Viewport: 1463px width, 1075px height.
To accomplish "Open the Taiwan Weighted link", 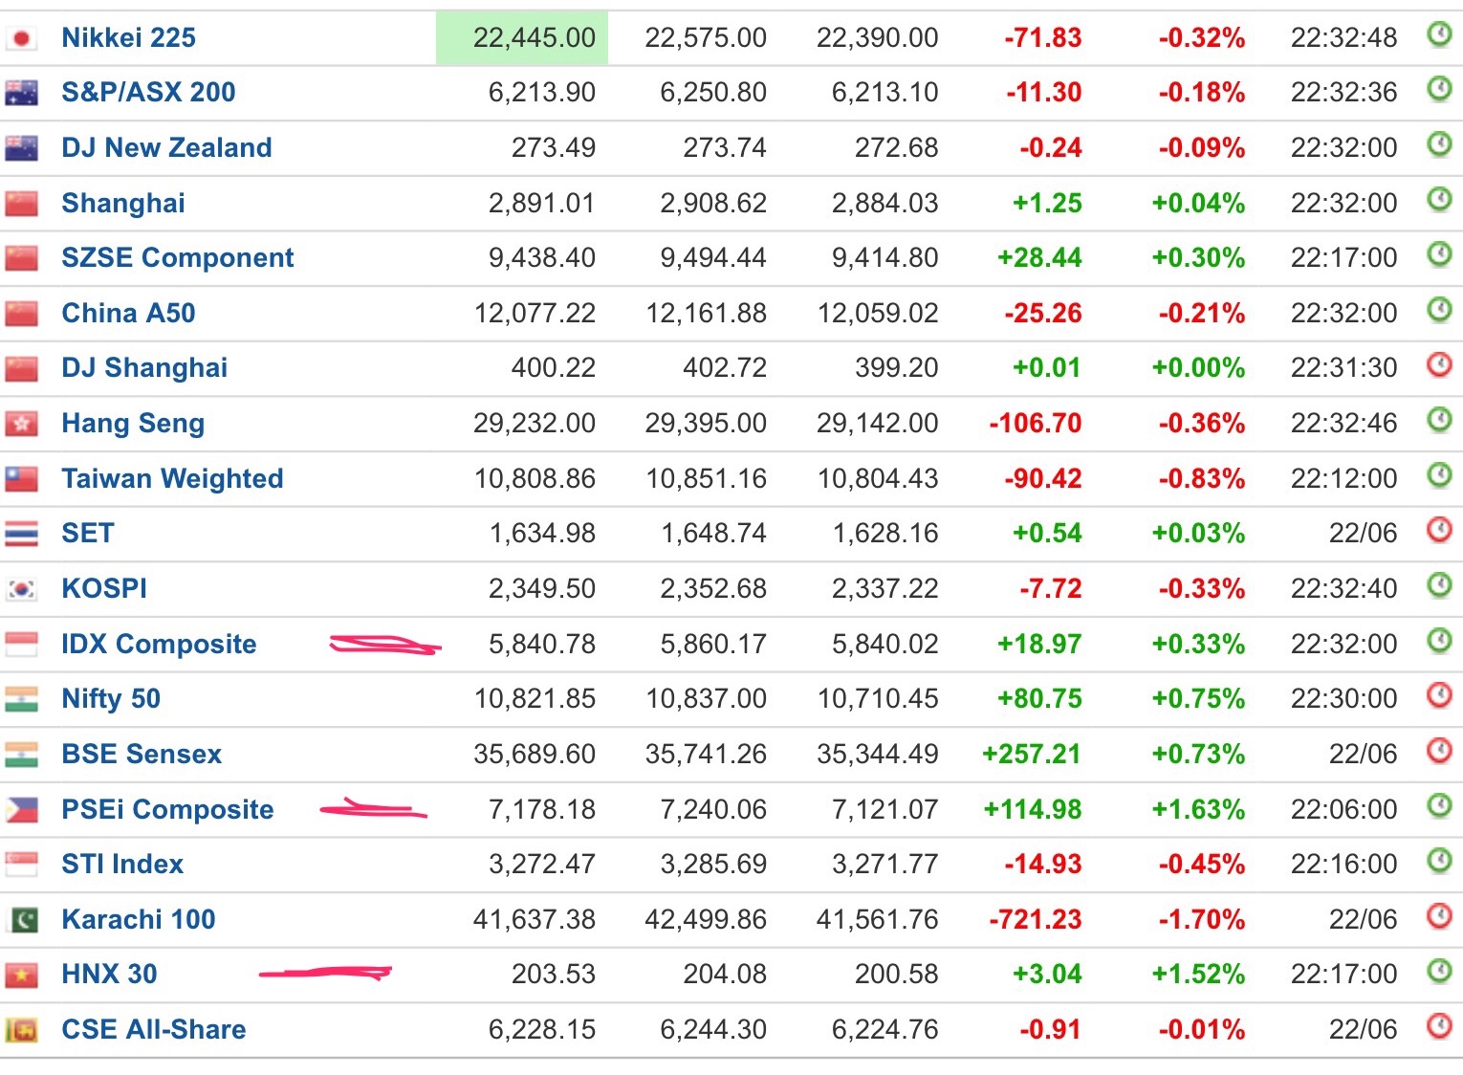I will (172, 478).
